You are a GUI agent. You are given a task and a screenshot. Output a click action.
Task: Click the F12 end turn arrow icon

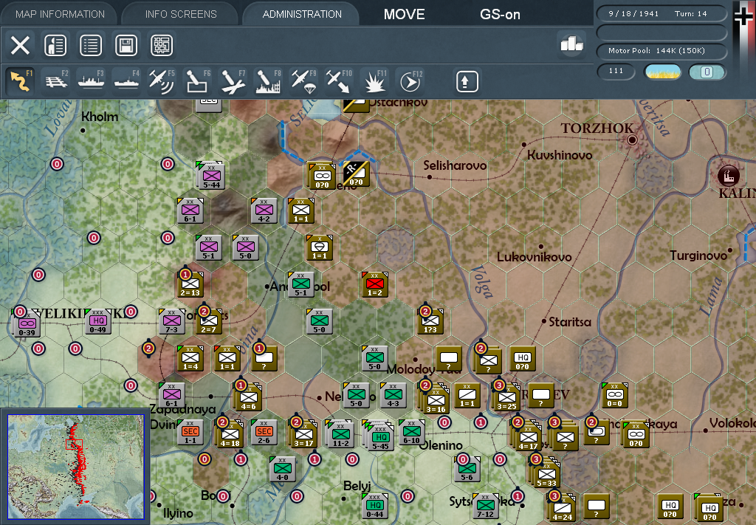[409, 81]
